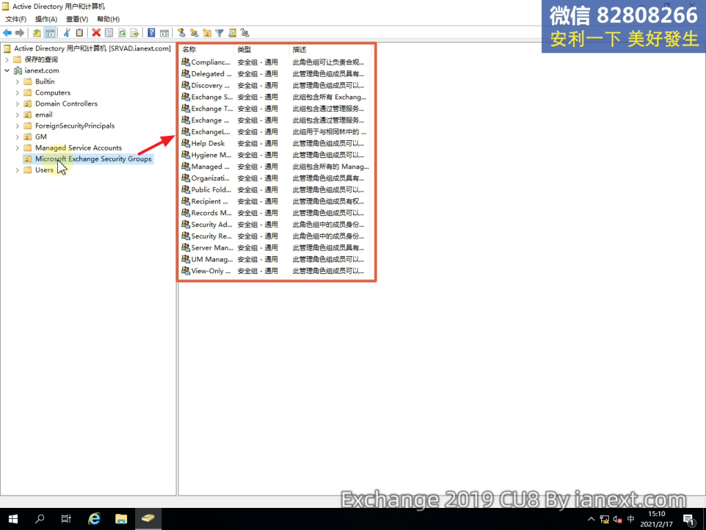Click the Export list toolbar icon

134,32
